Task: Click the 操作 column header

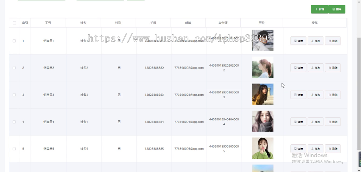Action: pos(314,23)
